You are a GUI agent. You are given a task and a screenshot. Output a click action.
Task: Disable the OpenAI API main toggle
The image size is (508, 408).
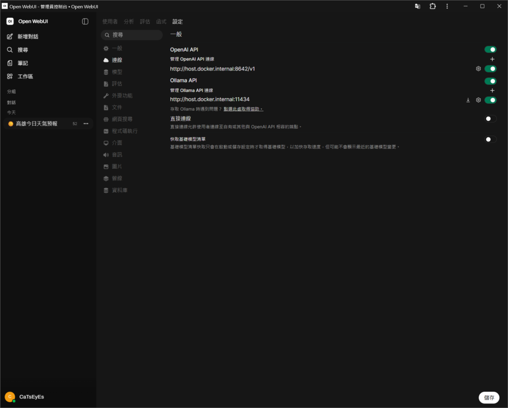click(490, 50)
